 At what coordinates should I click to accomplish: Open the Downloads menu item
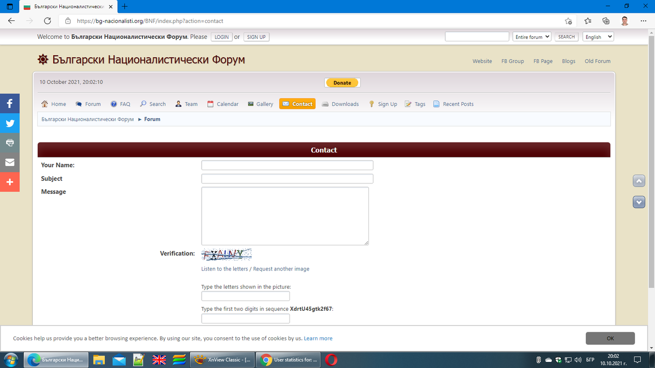click(x=340, y=104)
